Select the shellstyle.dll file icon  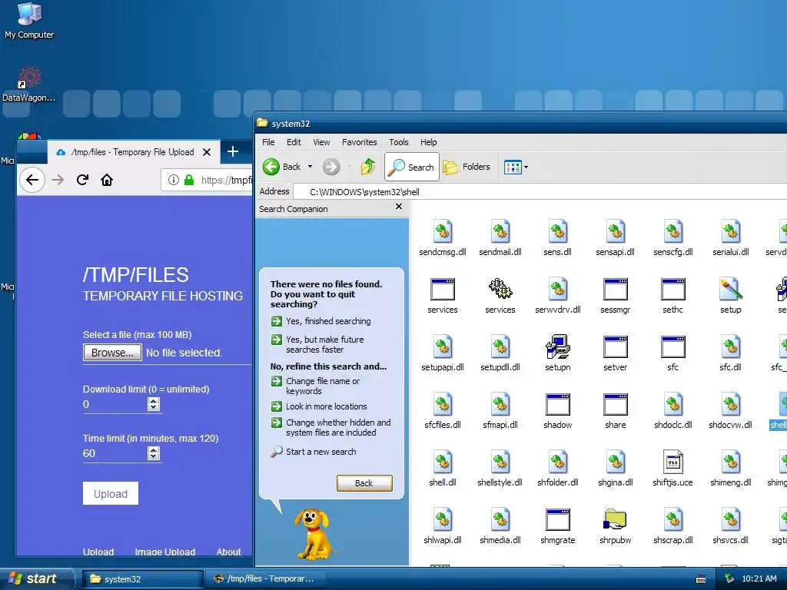[x=500, y=469]
